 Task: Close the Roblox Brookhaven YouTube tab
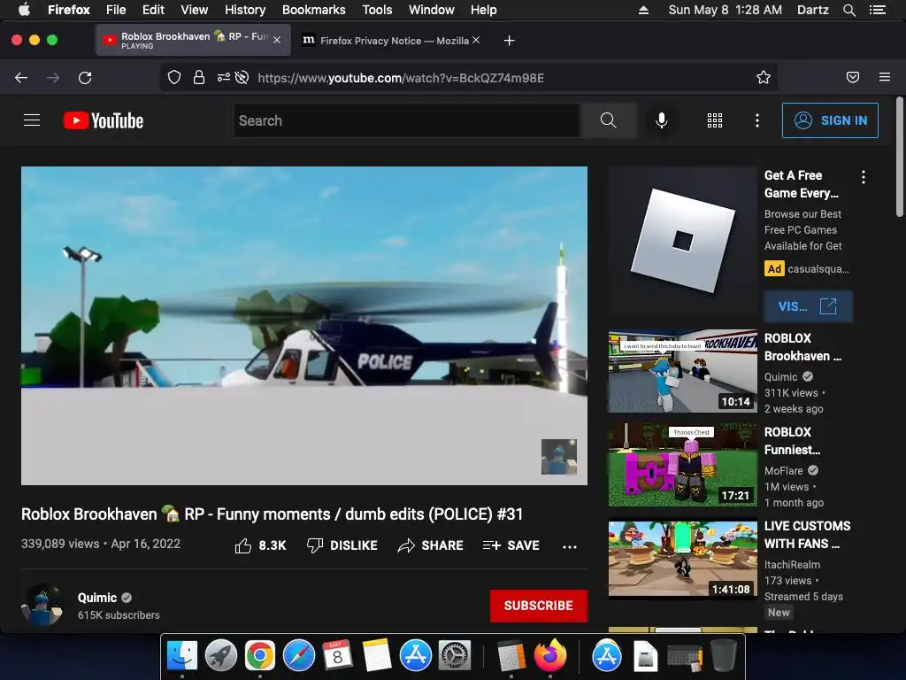tap(277, 40)
